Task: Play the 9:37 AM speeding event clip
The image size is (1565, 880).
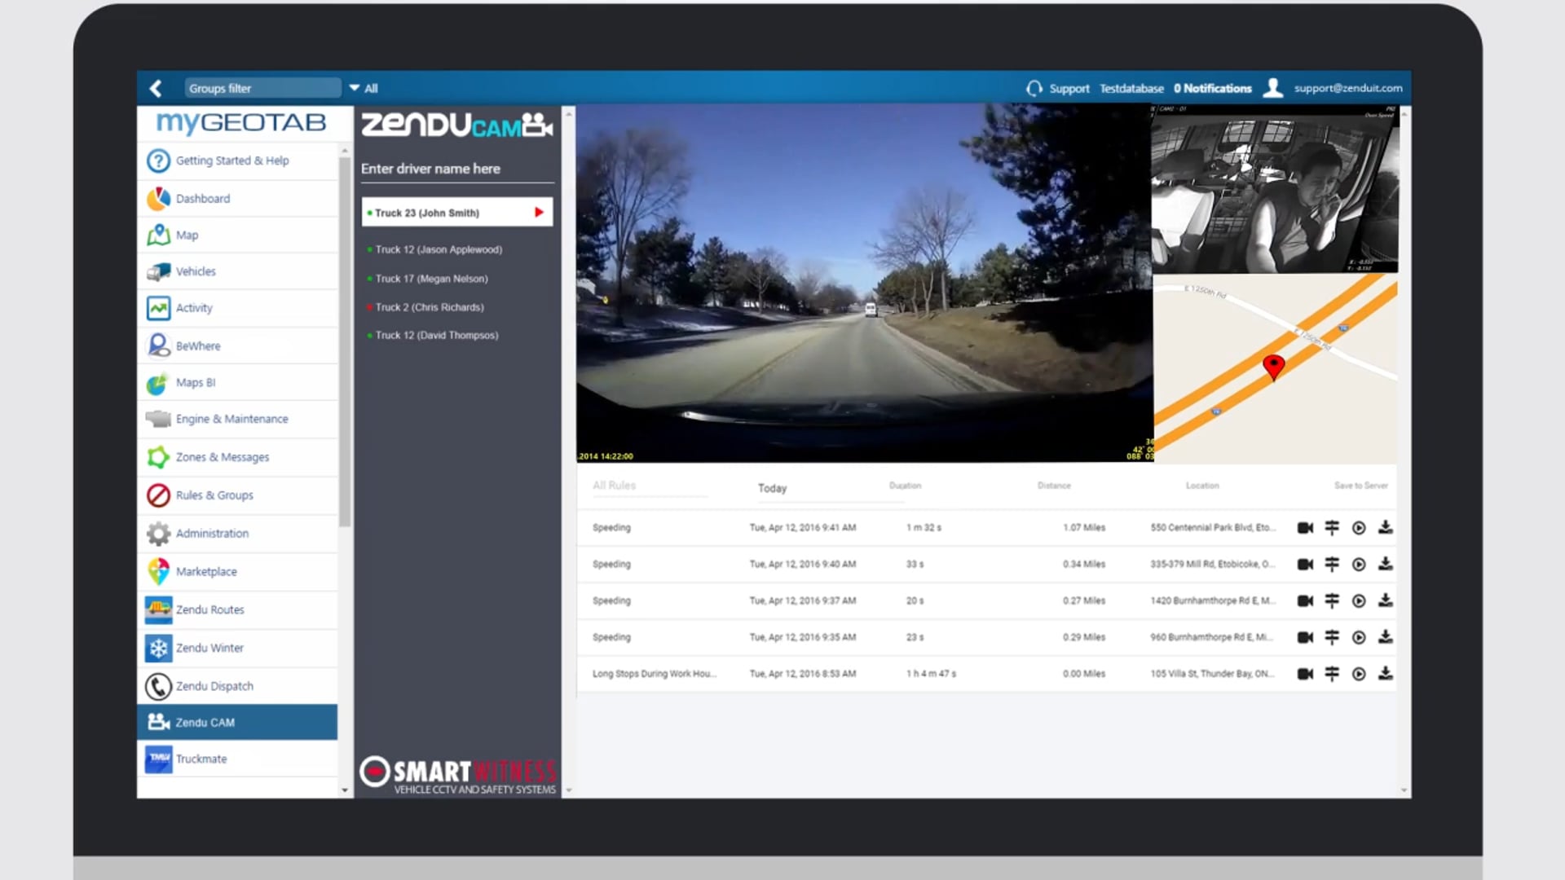Action: [x=1359, y=601]
